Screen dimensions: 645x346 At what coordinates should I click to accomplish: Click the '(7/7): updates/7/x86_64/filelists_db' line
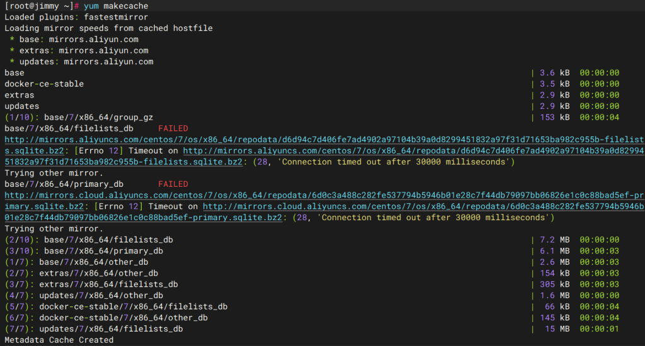(x=94, y=329)
